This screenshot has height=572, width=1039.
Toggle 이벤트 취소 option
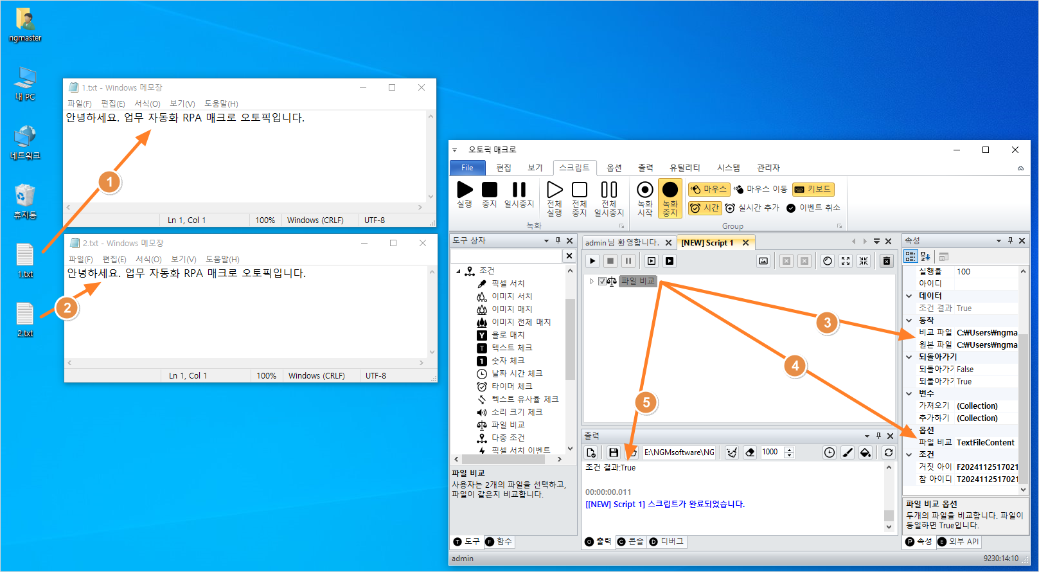point(813,208)
